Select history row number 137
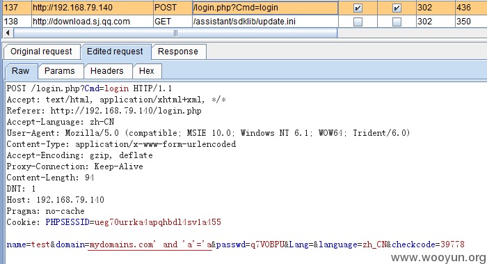The image size is (487, 264). pos(17,8)
